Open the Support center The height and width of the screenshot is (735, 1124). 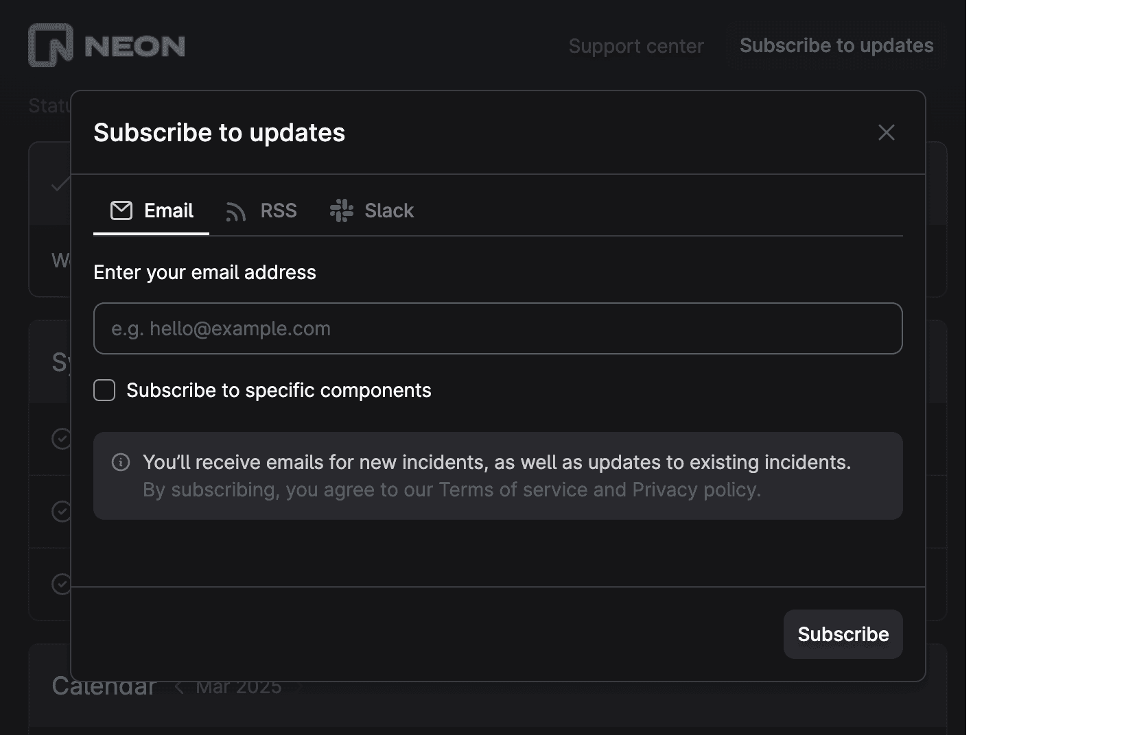635,46
